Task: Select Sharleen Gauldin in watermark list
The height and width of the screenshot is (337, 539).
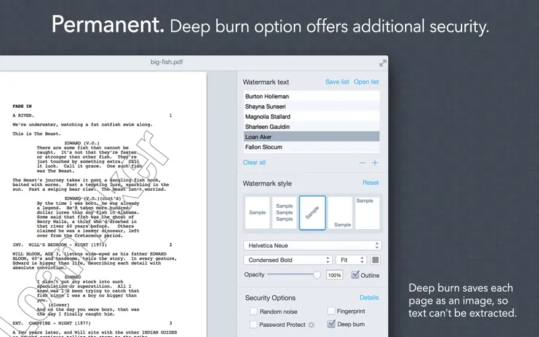Action: [311, 127]
